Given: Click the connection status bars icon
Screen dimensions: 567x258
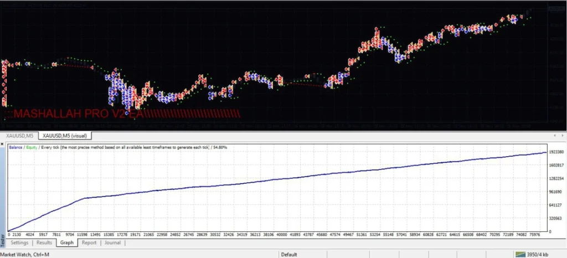Looking at the screenshot, I should coord(521,254).
